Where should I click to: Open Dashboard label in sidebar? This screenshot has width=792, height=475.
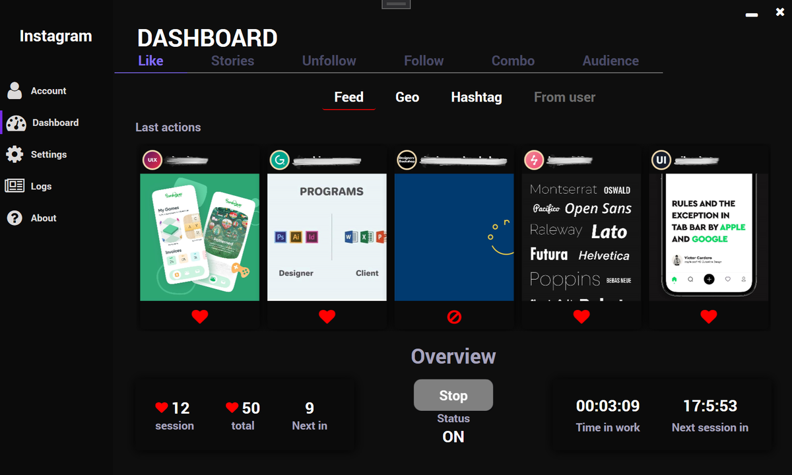point(55,123)
